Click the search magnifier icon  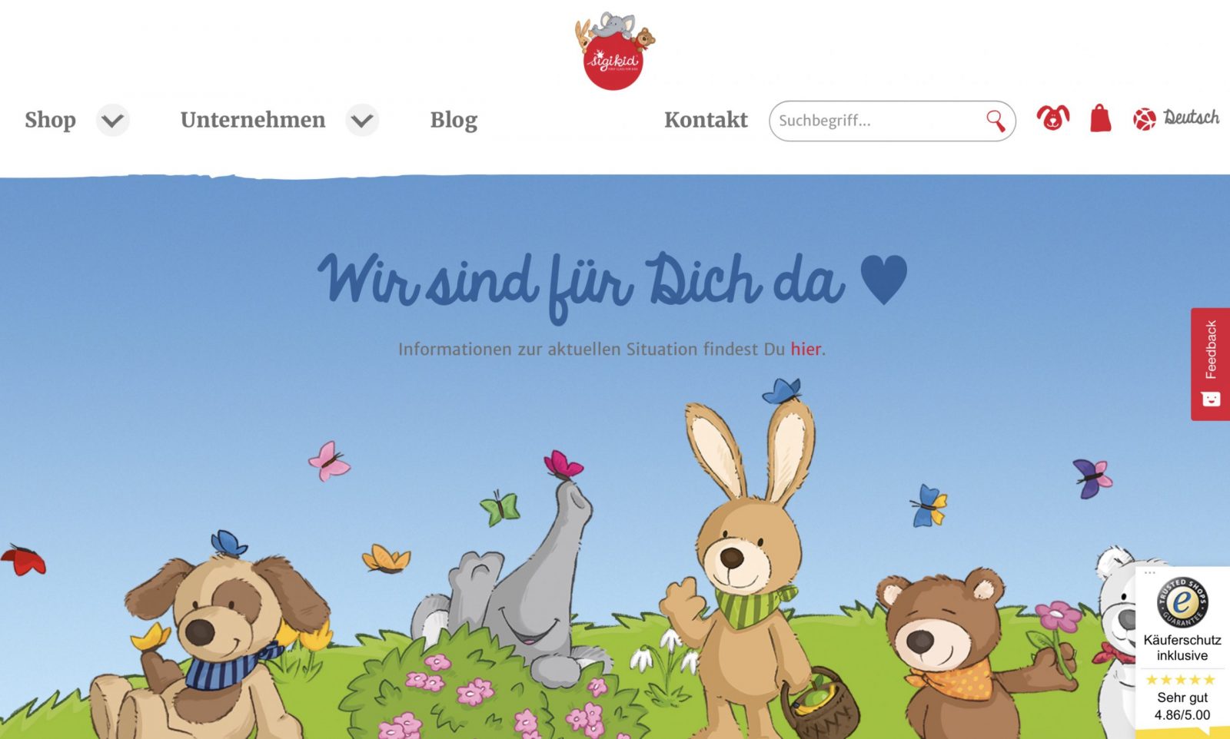pyautogui.click(x=996, y=121)
